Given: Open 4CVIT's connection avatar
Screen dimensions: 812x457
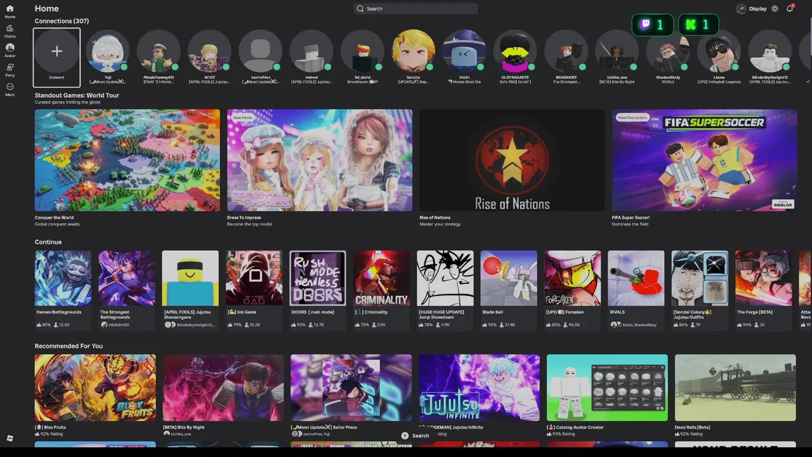Looking at the screenshot, I should (209, 51).
